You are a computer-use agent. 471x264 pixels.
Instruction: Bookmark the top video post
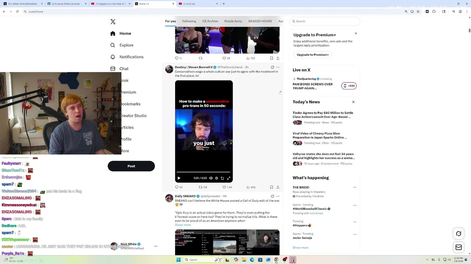(272, 58)
